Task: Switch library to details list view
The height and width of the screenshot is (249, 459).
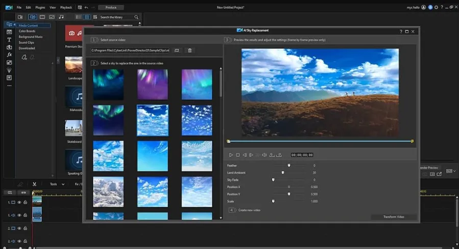Action: [x=78, y=17]
